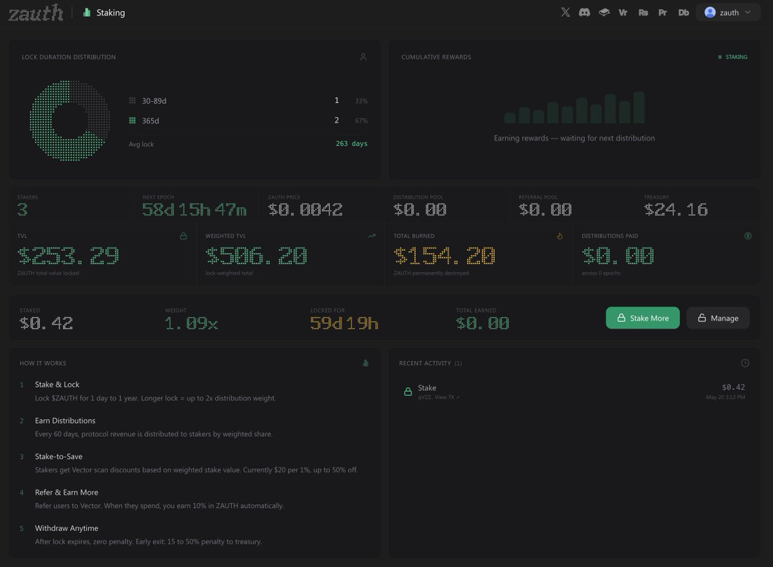Click the 33% share for 30-89d

(361, 101)
